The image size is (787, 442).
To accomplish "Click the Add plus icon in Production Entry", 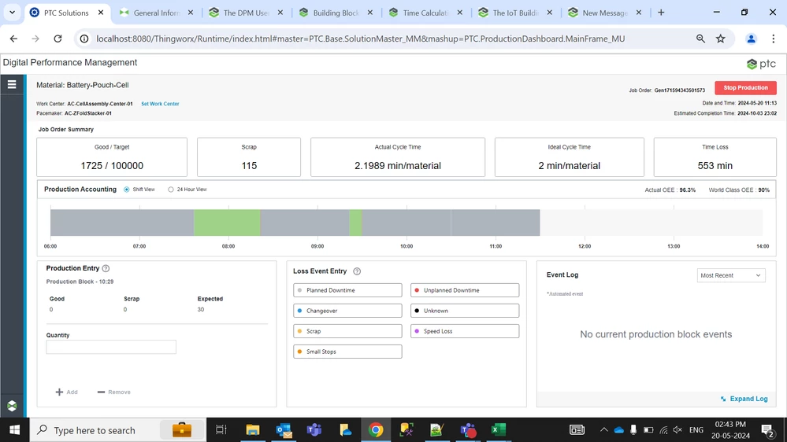I will pos(59,392).
